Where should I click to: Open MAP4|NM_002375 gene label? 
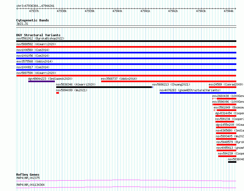tap(28, 178)
